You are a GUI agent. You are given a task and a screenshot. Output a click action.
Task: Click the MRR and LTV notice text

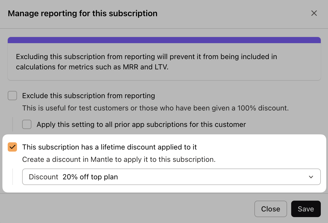tap(146, 62)
